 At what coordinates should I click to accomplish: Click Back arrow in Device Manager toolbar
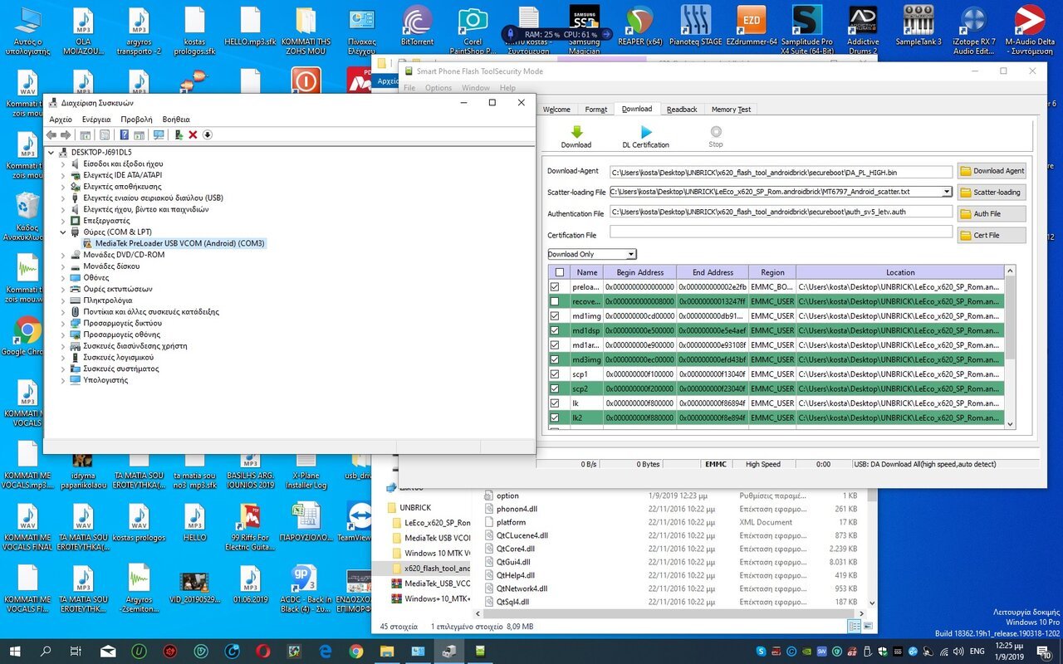(51, 134)
